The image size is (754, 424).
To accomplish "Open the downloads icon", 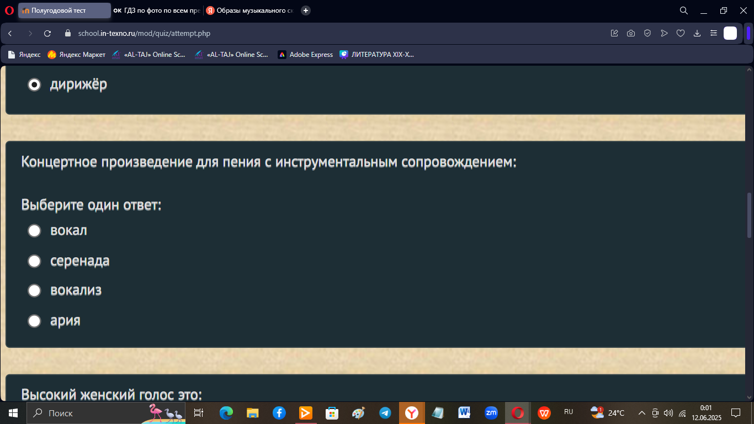I will pos(697,33).
